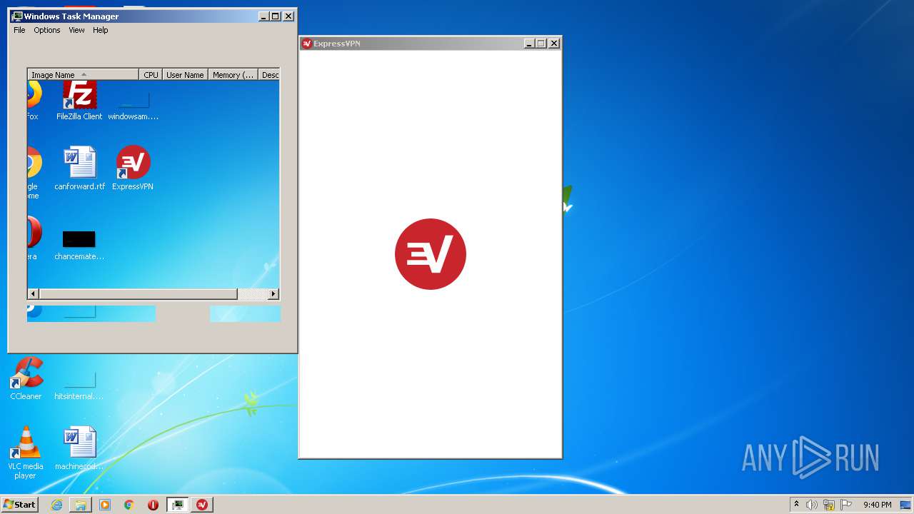Click the horizontal scrollbar thumb in Task Manager
This screenshot has height=514, width=914.
tap(138, 293)
